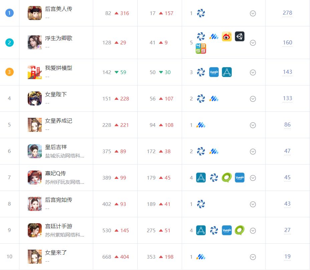Open the 86 count link for 女皇养成记
This screenshot has width=310, height=270.
pos(287,124)
